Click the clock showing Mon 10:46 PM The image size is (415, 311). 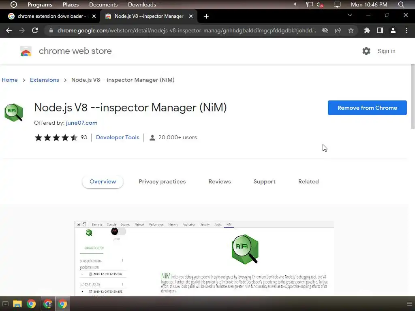[369, 4]
